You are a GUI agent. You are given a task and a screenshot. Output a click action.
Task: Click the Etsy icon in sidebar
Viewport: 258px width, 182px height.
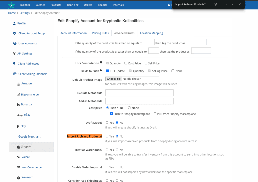(18, 126)
